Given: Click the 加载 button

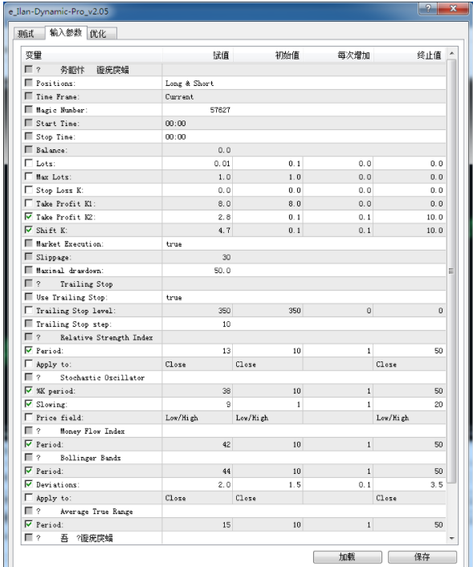Looking at the screenshot, I should 347,557.
